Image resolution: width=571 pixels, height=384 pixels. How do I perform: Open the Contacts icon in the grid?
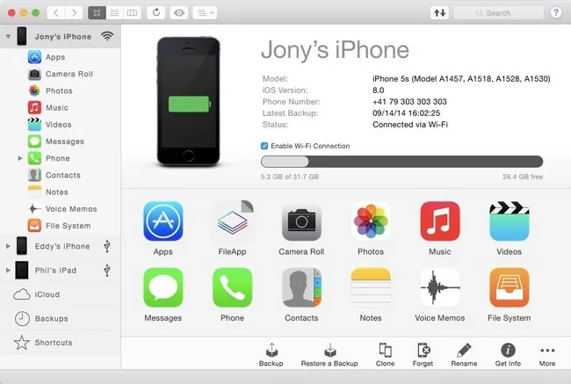301,287
